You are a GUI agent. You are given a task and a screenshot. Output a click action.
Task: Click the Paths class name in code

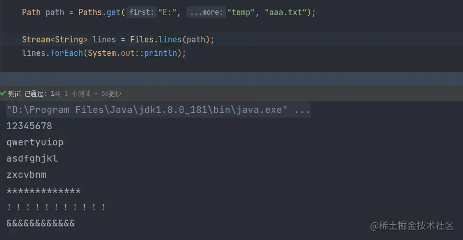(90, 13)
